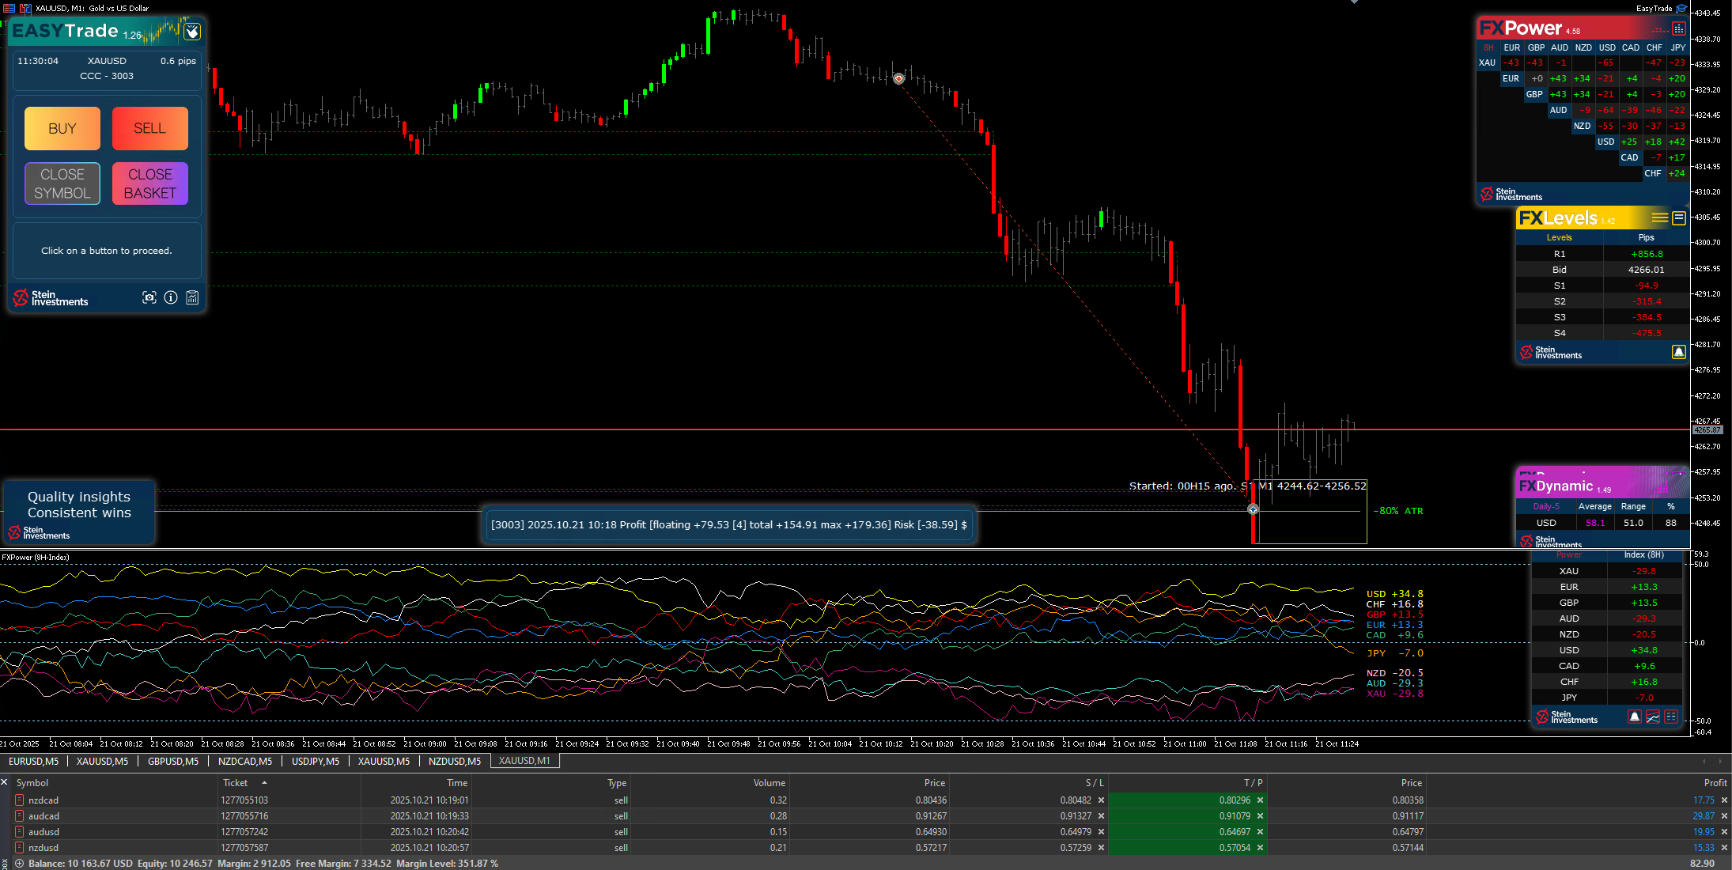Toggle the Power Index alert bell
The image size is (1732, 870).
click(1635, 717)
